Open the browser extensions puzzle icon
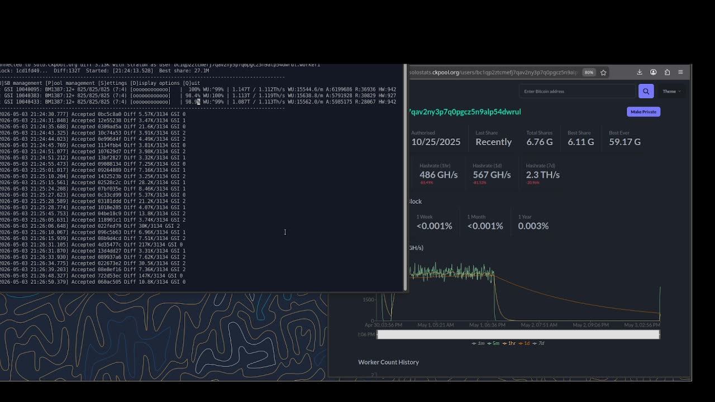The width and height of the screenshot is (715, 402). [x=667, y=72]
